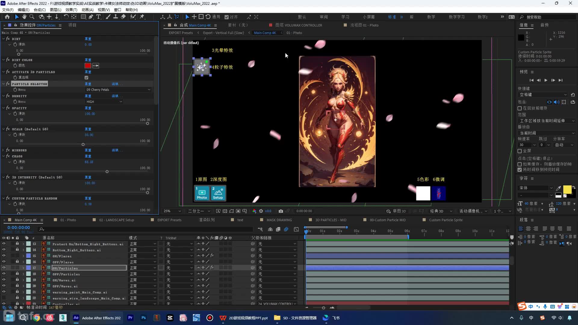Collapse the DIRT effect group
578x325 pixels.
(x=3, y=39)
